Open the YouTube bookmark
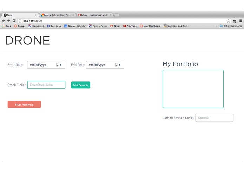This screenshot has height=174, width=244. tap(130, 26)
